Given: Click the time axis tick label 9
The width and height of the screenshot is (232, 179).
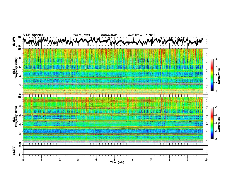Looking at the screenshot, I should point(187,160).
